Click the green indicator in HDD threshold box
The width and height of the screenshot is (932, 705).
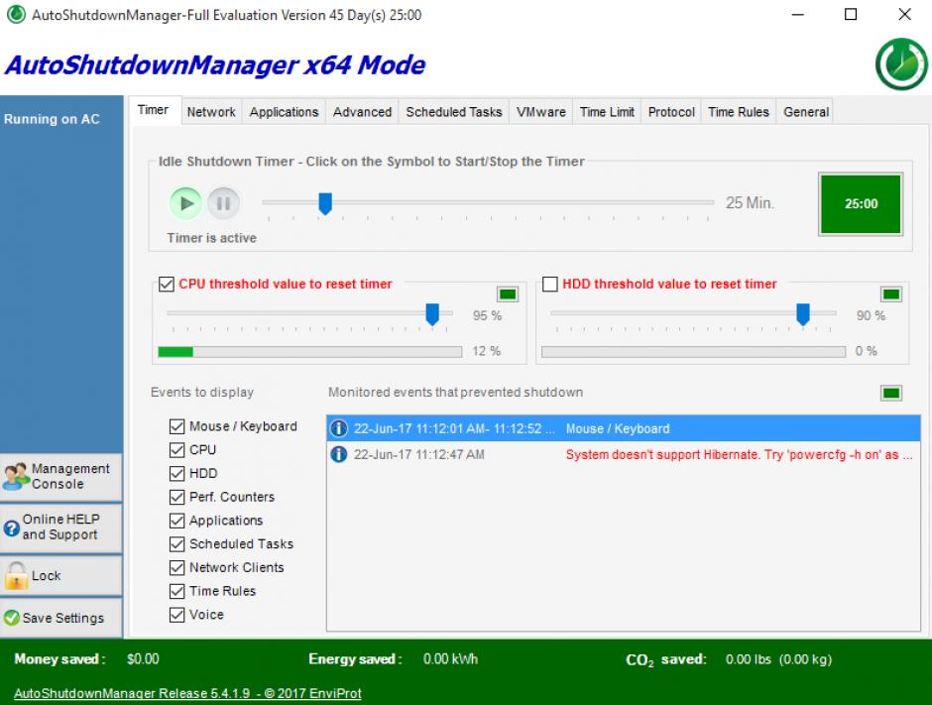pyautogui.click(x=891, y=294)
